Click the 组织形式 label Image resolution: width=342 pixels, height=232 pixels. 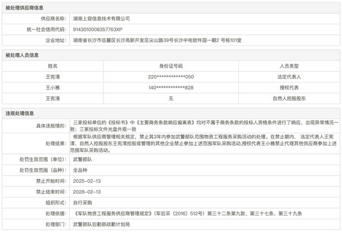56,202
